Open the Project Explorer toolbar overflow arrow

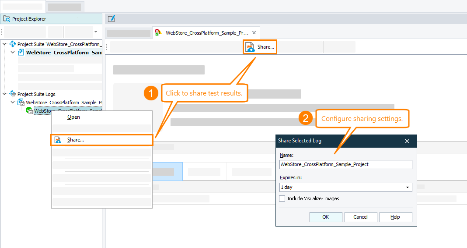(x=96, y=32)
